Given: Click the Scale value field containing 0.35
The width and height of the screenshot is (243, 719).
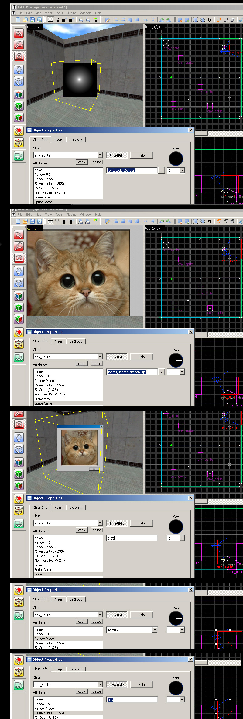Looking at the screenshot, I should [132, 538].
